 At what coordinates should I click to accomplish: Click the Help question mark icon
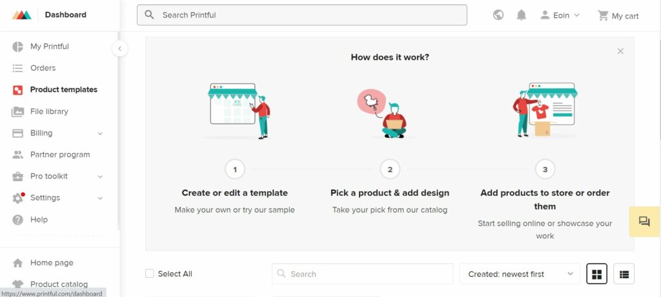pyautogui.click(x=17, y=220)
